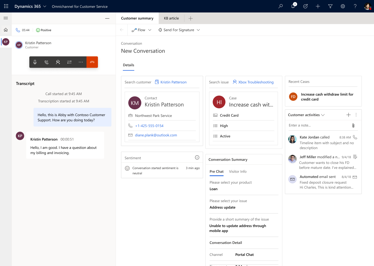Open the app launcher waffle menu
Screen dimensions: 374x266
(6, 6)
